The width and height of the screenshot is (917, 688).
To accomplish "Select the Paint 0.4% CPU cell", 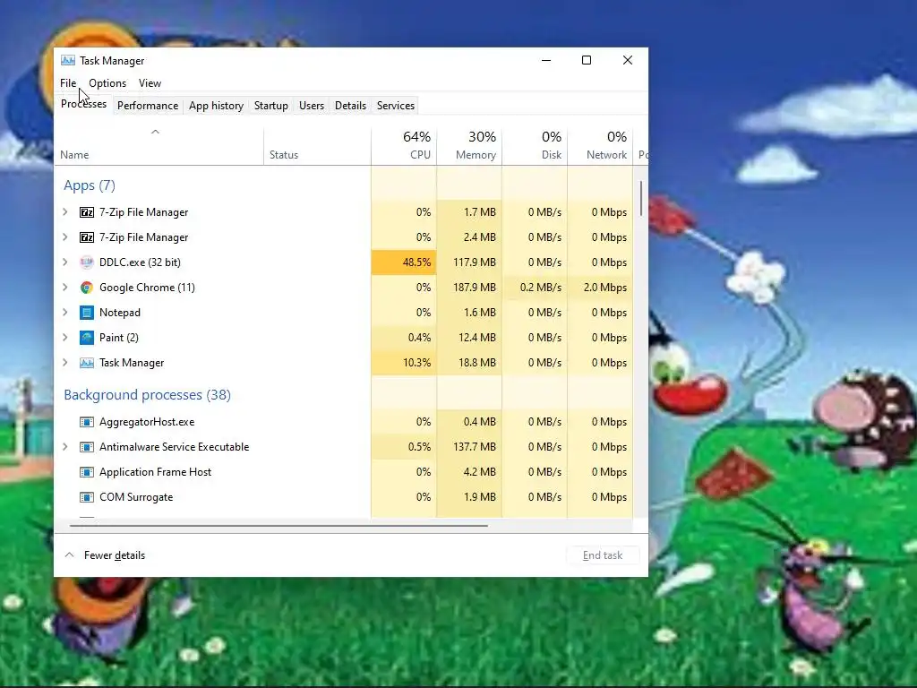I will pyautogui.click(x=404, y=338).
